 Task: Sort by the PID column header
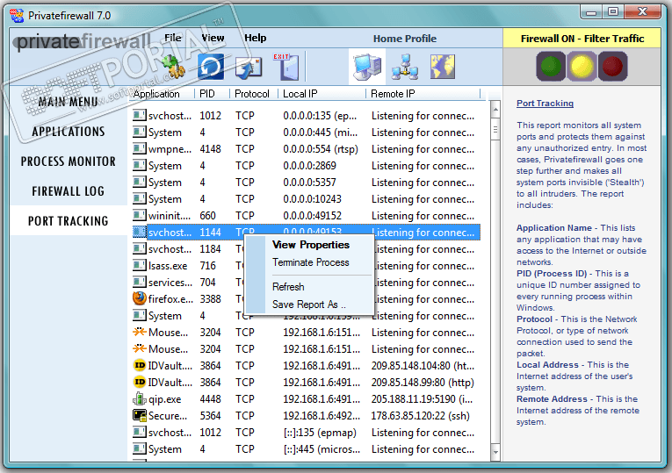tap(212, 94)
